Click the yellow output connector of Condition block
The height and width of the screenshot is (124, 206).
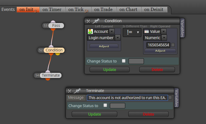coord(58,54)
